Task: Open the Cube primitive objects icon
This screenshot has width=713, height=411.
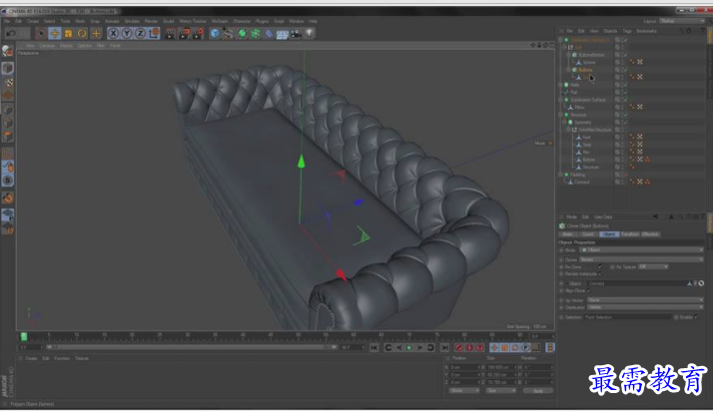Action: coord(215,33)
